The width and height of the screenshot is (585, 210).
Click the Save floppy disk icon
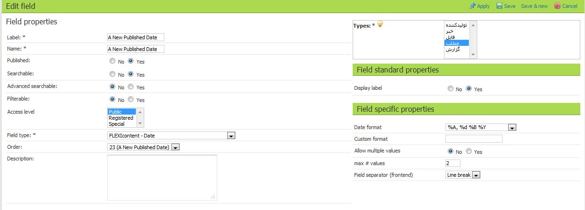[499, 6]
